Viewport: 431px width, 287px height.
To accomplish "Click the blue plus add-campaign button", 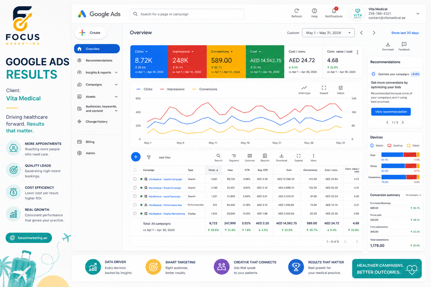I will [136, 157].
